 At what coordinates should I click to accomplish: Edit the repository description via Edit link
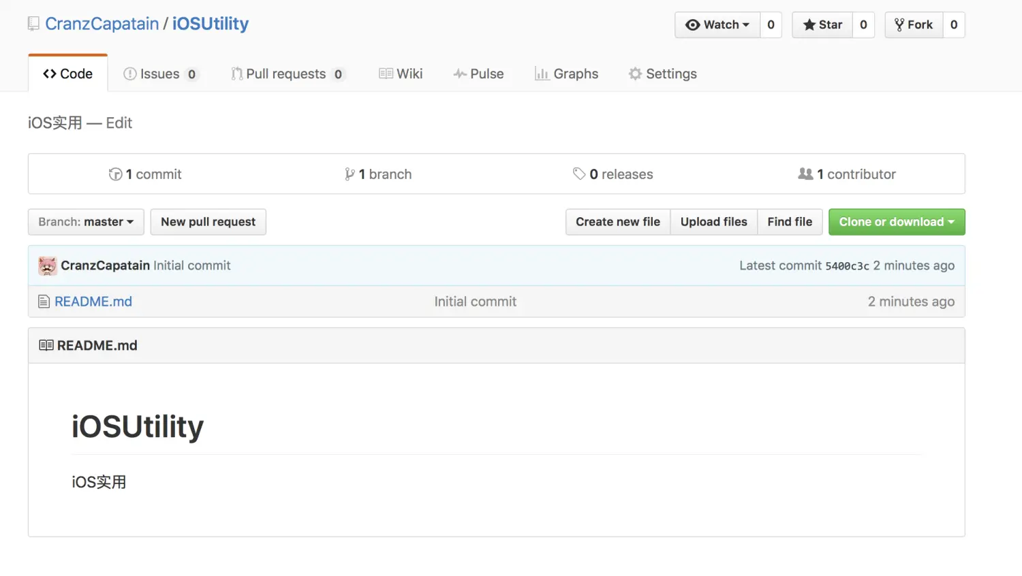(119, 123)
